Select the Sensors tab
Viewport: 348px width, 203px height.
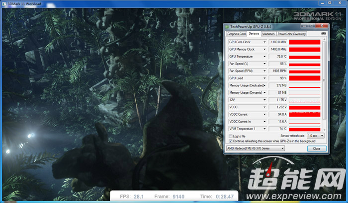(254, 33)
